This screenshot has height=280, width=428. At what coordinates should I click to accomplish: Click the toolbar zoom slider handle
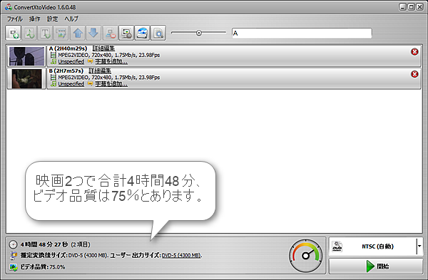(199, 33)
